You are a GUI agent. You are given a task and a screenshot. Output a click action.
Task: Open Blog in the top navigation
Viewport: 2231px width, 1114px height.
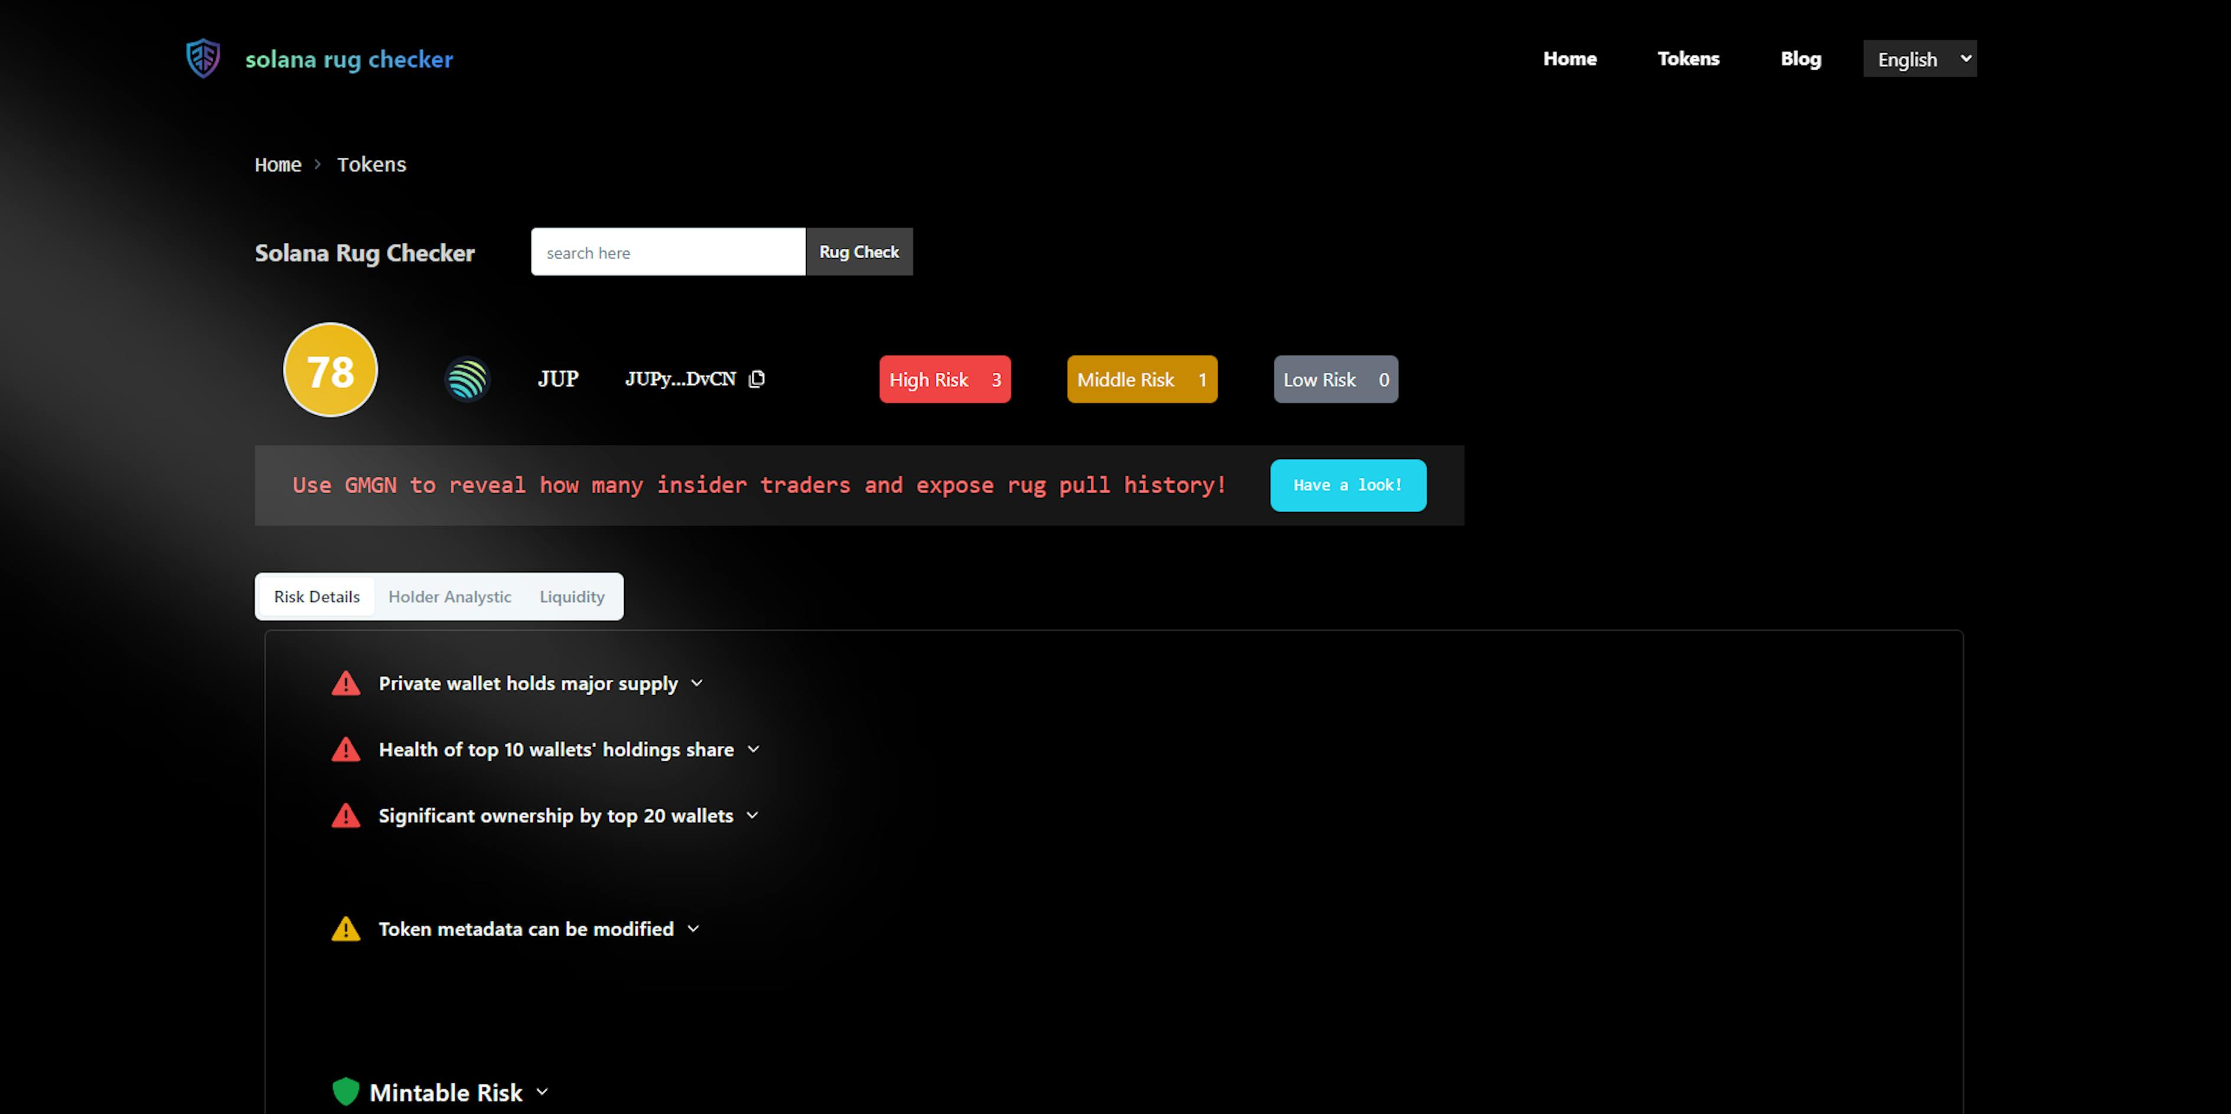click(1801, 59)
